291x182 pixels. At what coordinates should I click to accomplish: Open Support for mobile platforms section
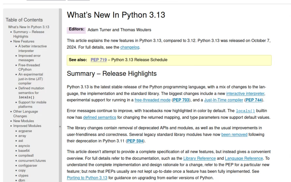coord(32,104)
